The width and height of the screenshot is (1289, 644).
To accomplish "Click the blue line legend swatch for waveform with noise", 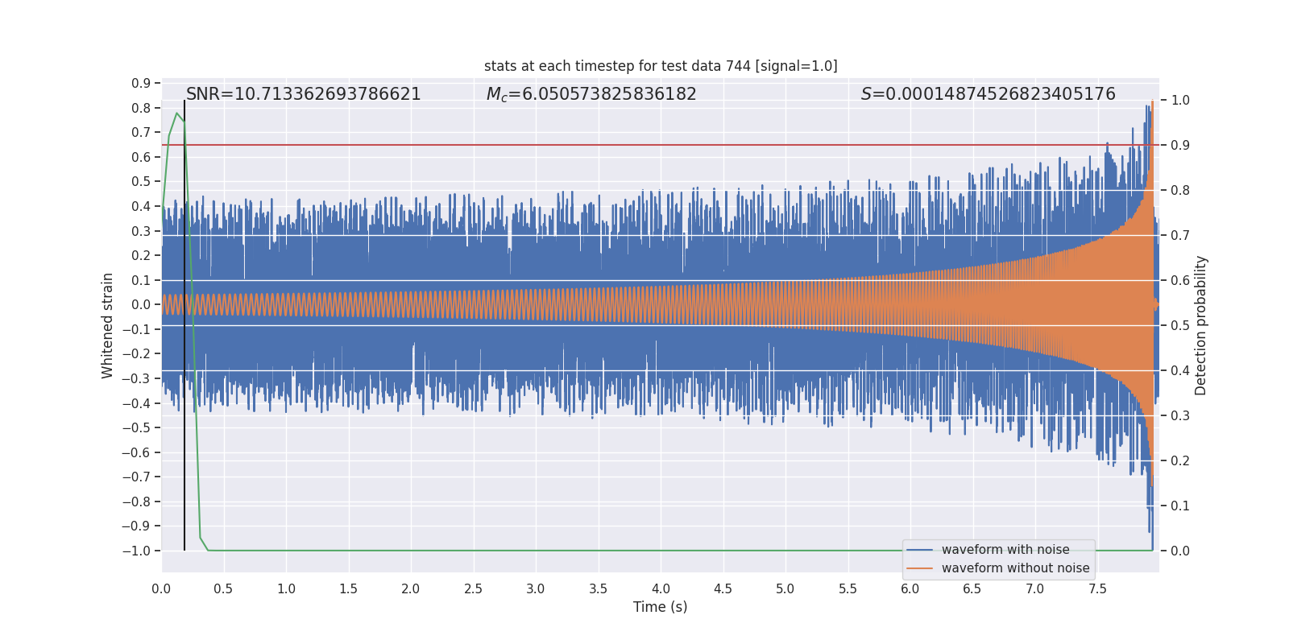I will [920, 550].
